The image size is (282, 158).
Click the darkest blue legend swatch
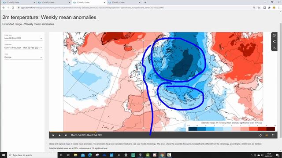click(193, 129)
